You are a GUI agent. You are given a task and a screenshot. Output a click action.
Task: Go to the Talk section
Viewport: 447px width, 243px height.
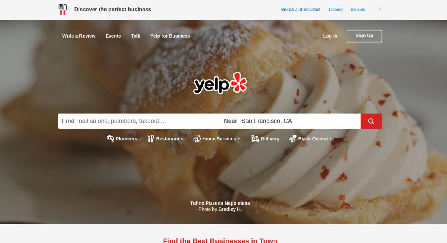136,36
